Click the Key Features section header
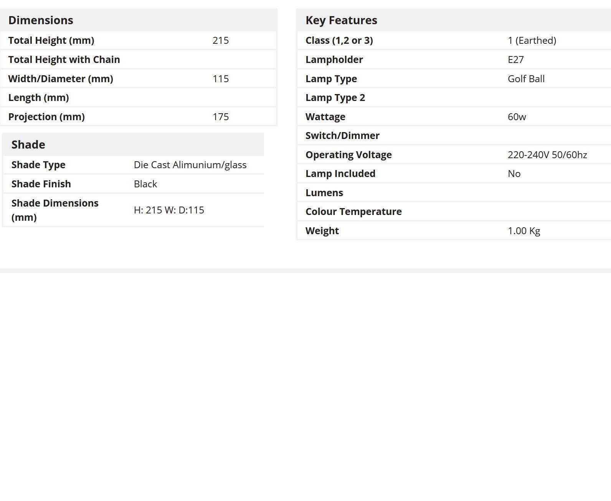611x501 pixels. [341, 20]
